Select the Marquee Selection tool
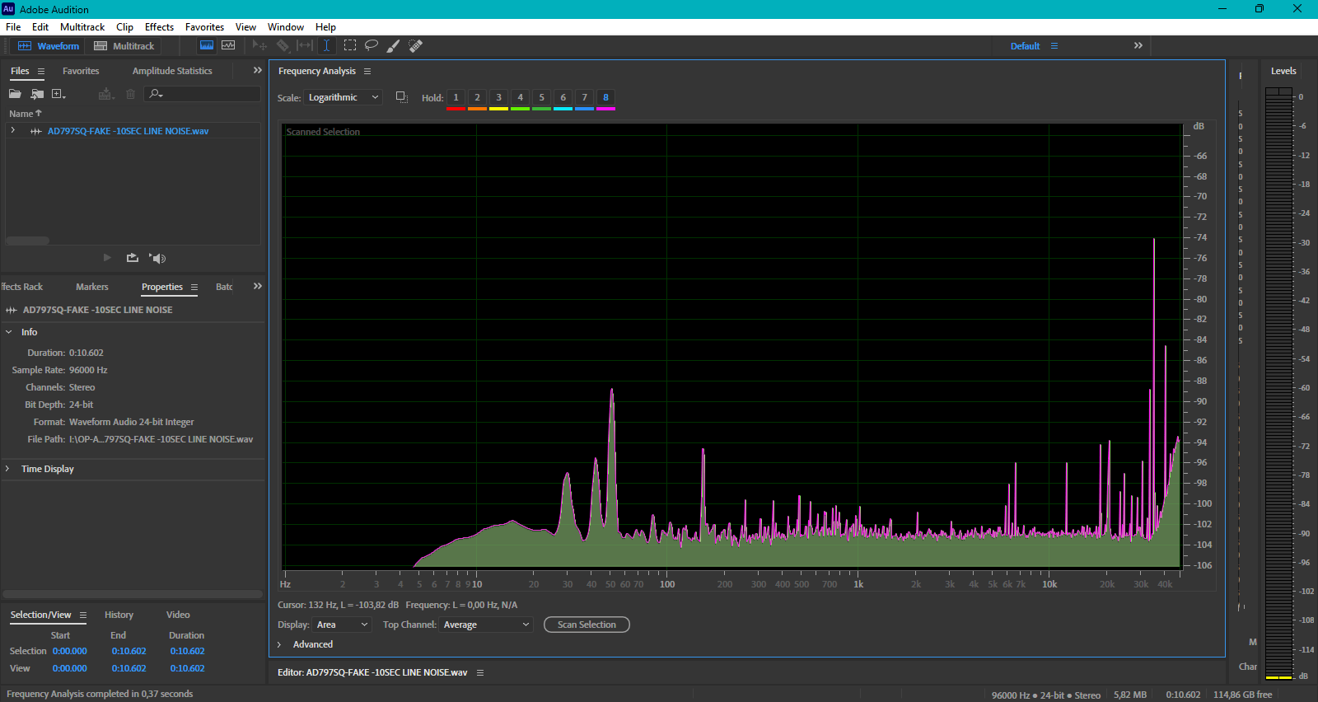Image resolution: width=1318 pixels, height=702 pixels. pos(350,46)
